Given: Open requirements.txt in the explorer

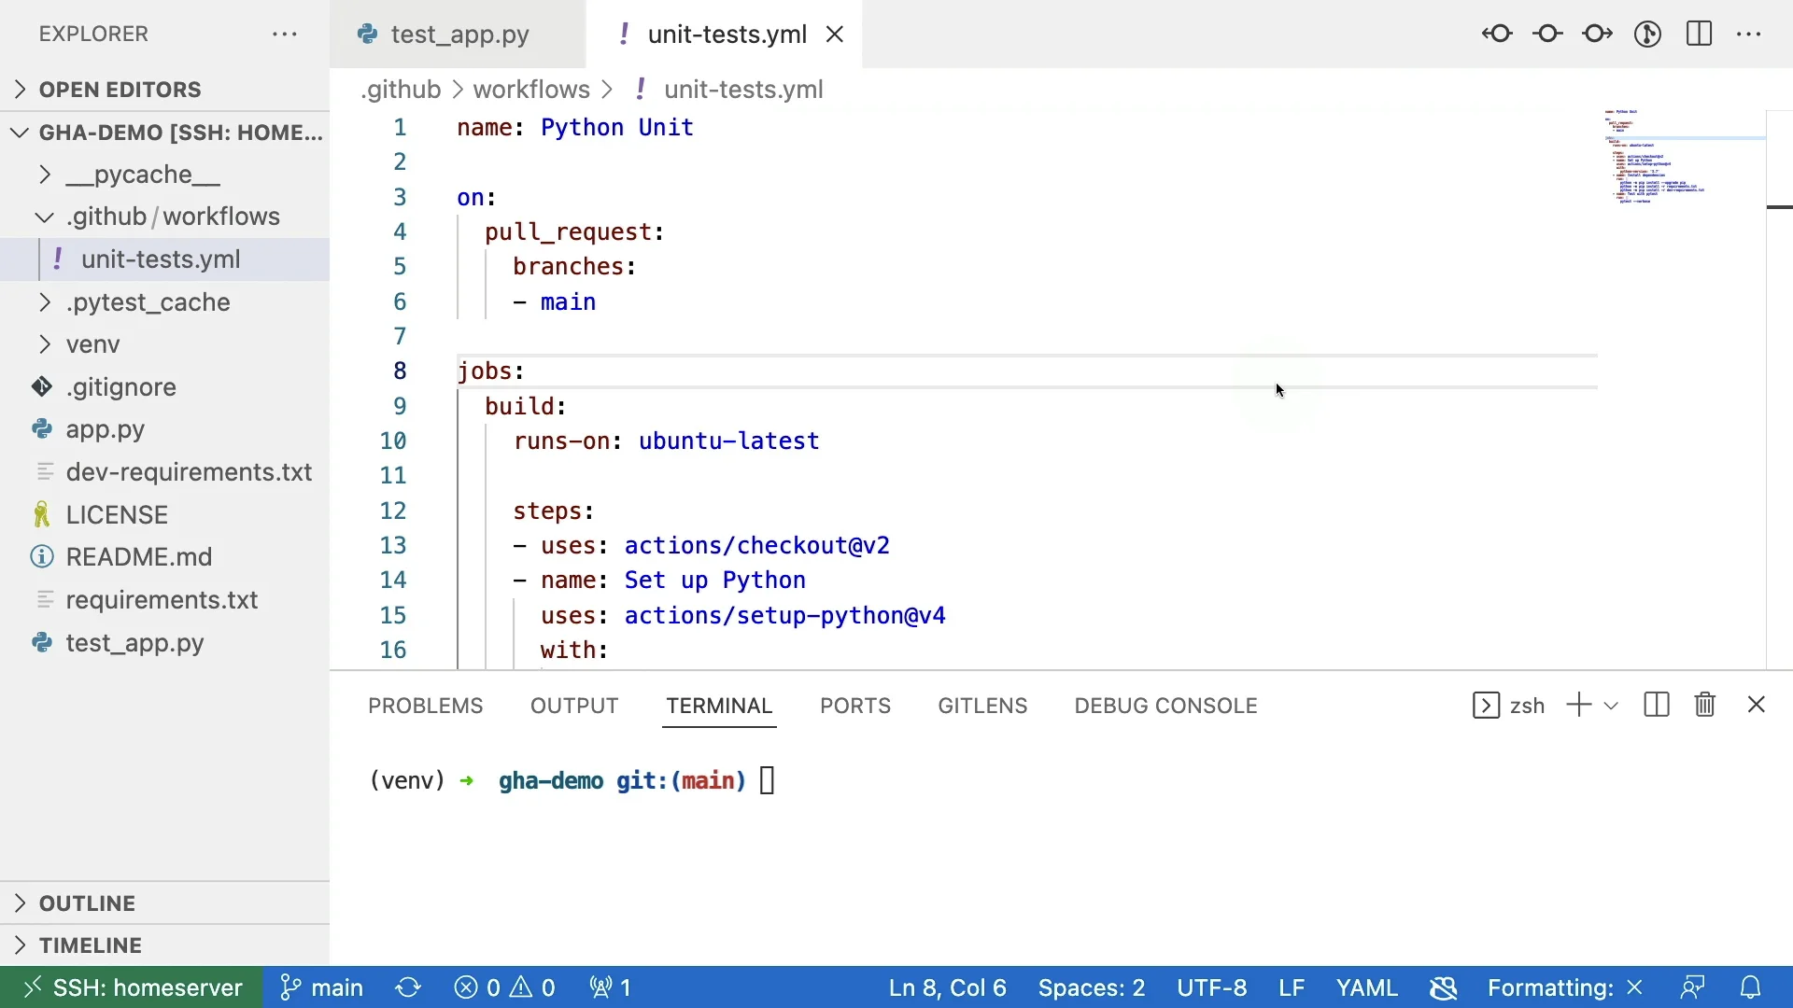Looking at the screenshot, I should (162, 600).
